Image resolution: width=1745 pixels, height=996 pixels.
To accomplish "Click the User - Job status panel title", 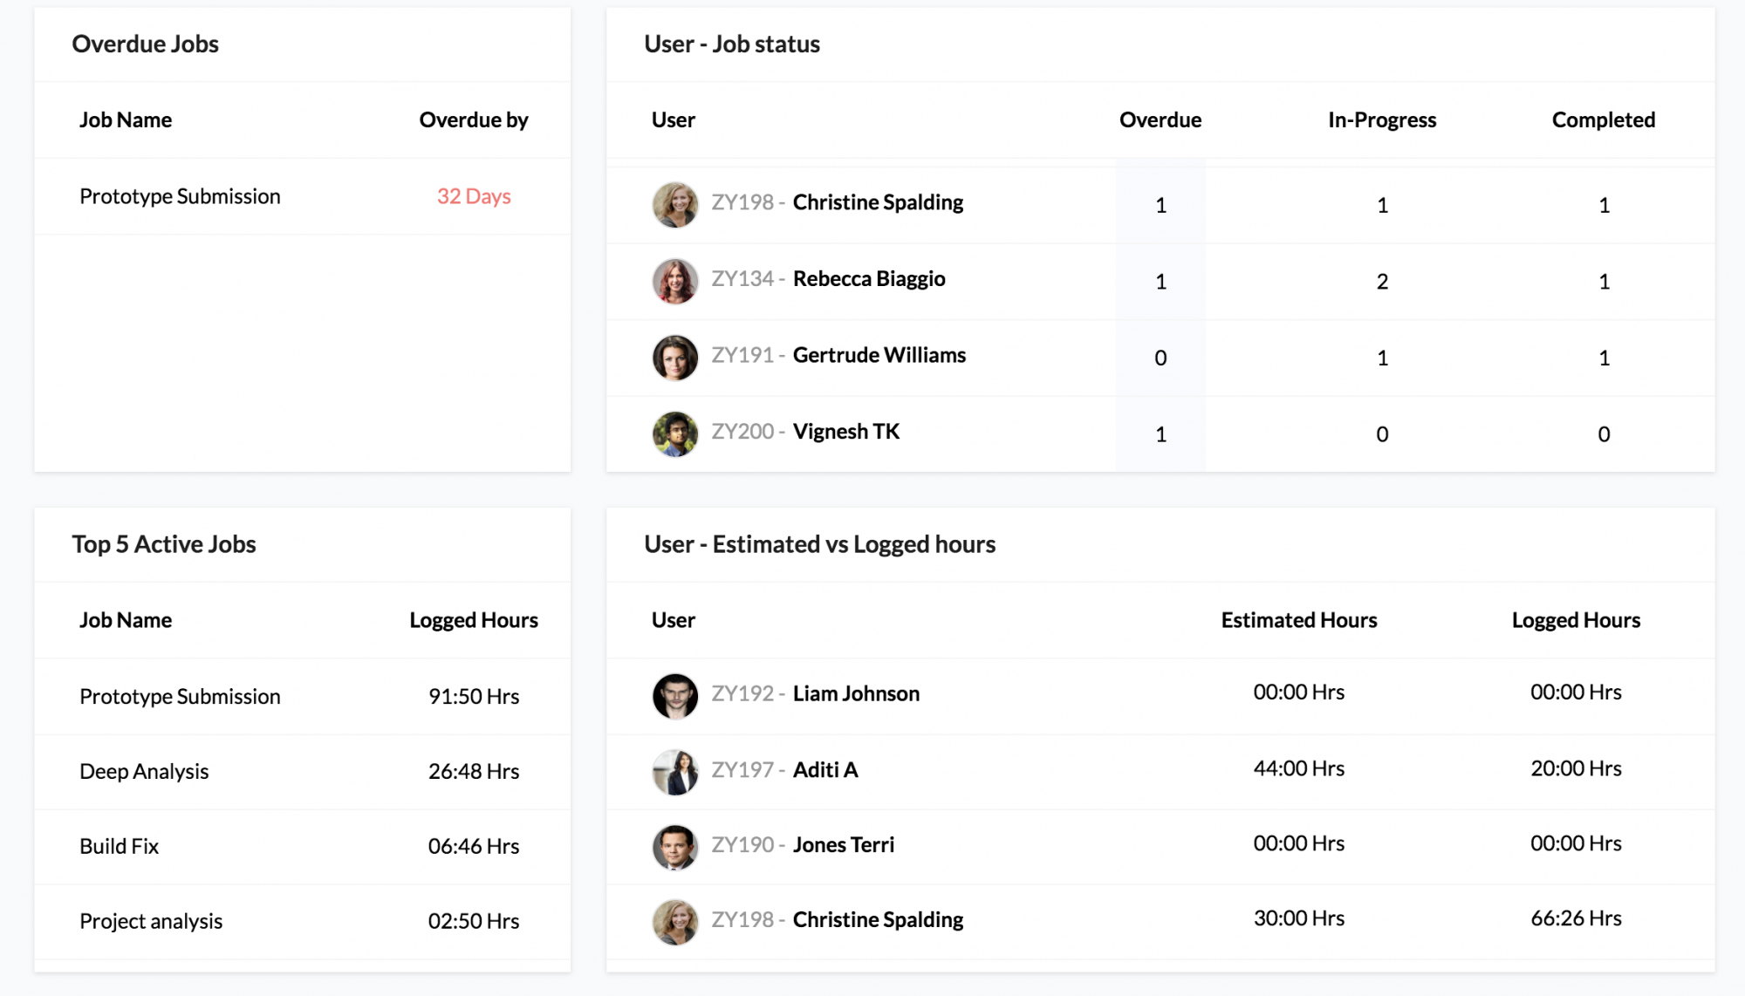I will 732,44.
